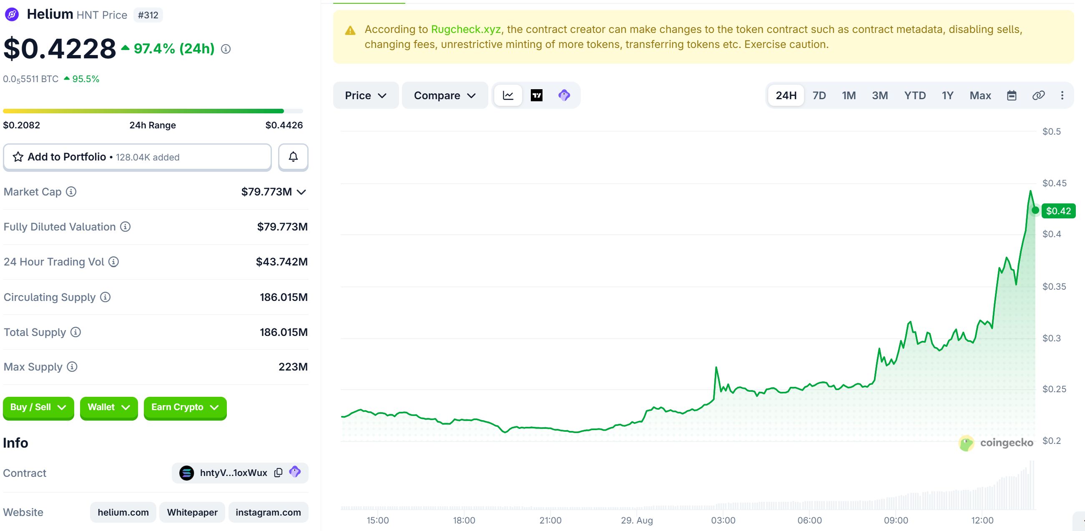Viewport: 1085px width, 531px height.
Task: Expand the Market Cap chevron
Action: tap(301, 192)
